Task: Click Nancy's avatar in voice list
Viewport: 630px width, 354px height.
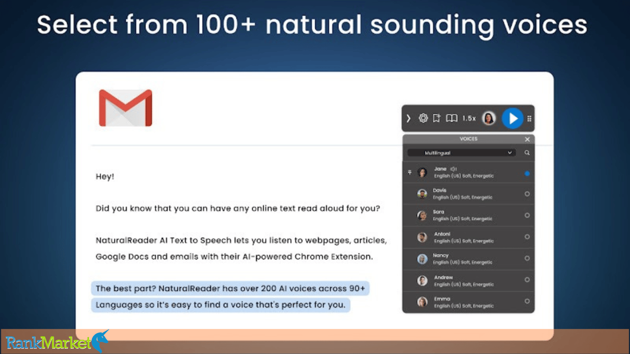Action: 422,259
